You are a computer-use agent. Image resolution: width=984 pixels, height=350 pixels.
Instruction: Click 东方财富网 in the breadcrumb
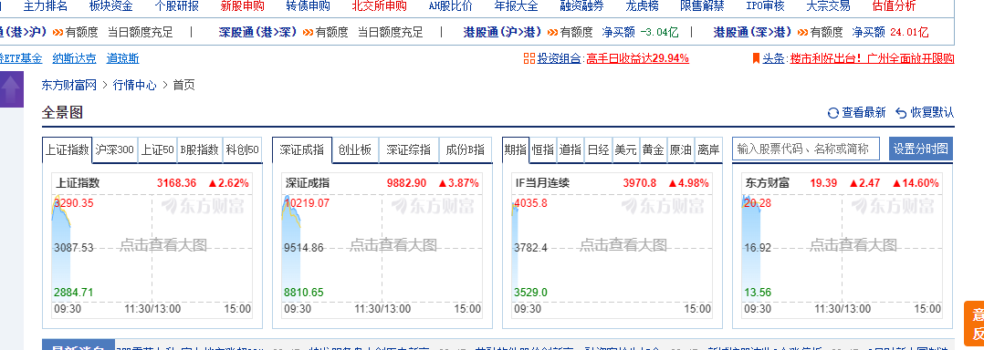point(69,85)
